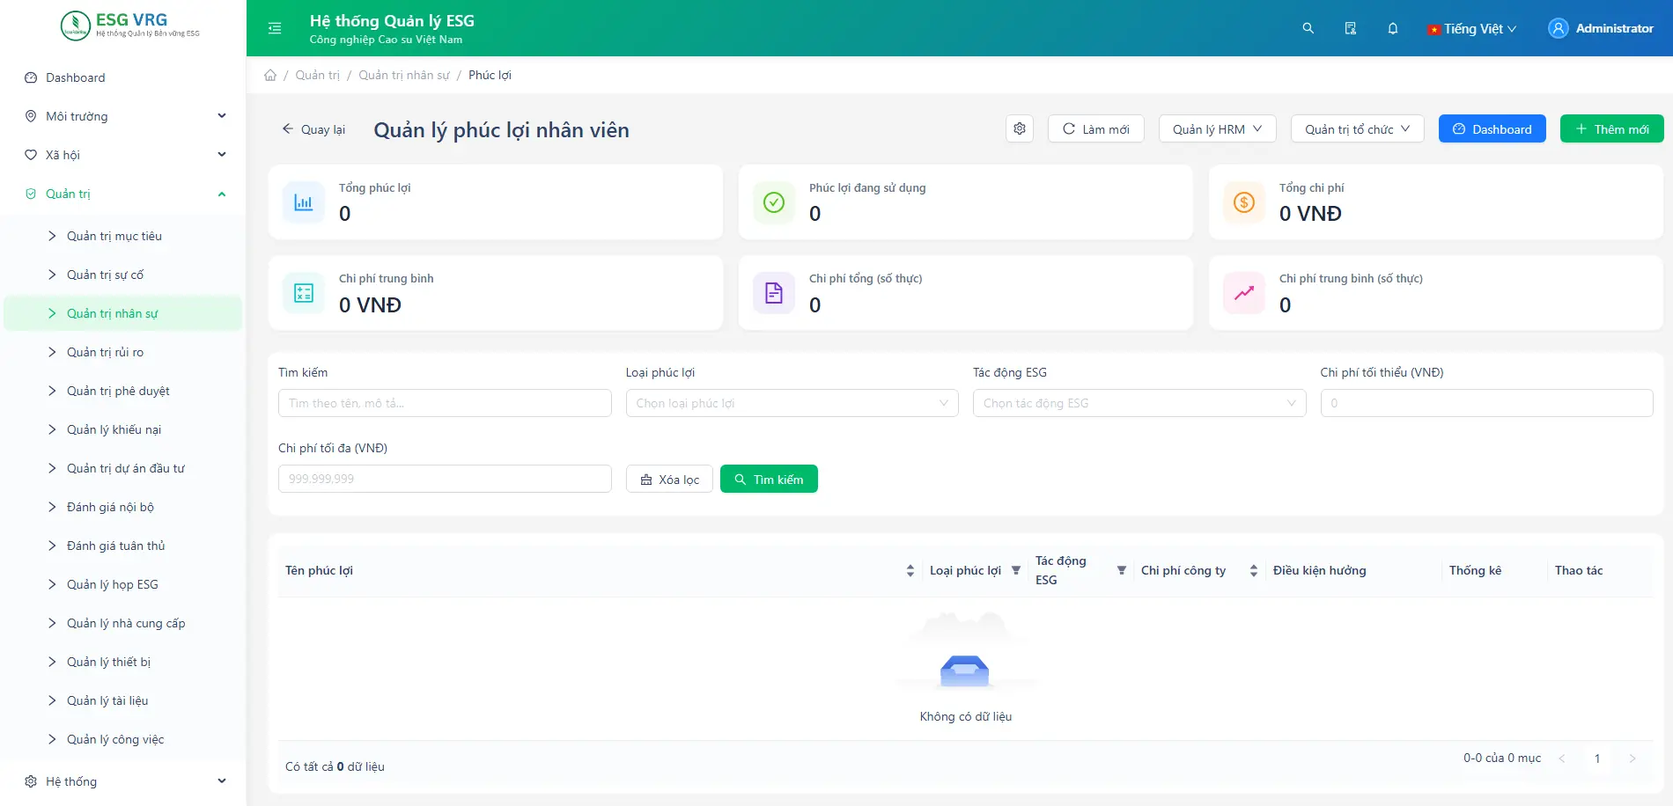This screenshot has width=1673, height=806.
Task: Open Quản trị phê duyệt submenu
Action: (x=123, y=391)
